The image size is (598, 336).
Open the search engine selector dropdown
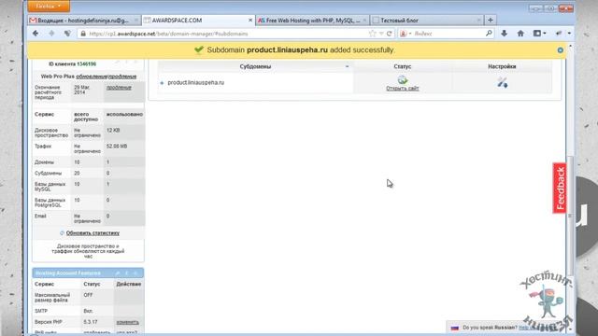(406, 34)
